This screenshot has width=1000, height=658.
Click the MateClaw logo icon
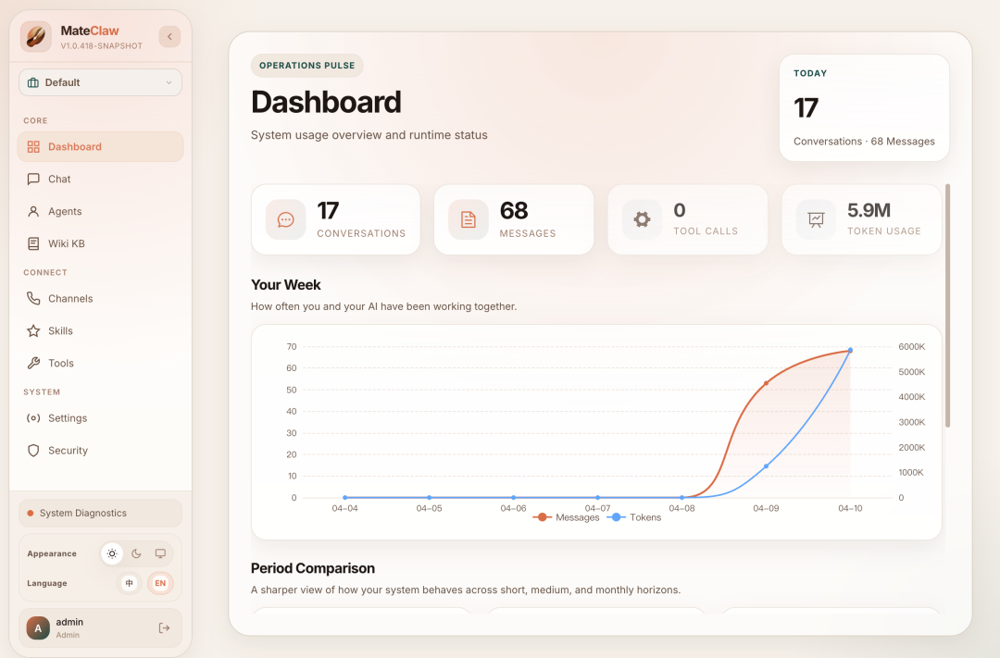[36, 37]
